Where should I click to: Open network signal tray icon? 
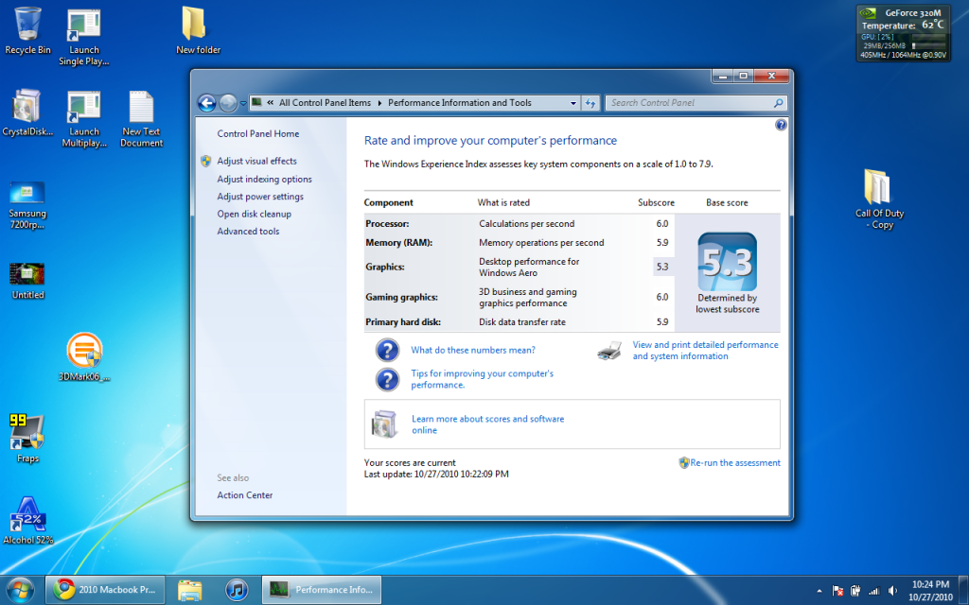point(873,591)
